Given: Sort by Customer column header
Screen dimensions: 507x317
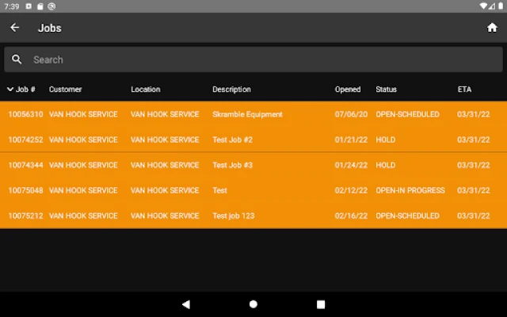Looking at the screenshot, I should (x=65, y=90).
